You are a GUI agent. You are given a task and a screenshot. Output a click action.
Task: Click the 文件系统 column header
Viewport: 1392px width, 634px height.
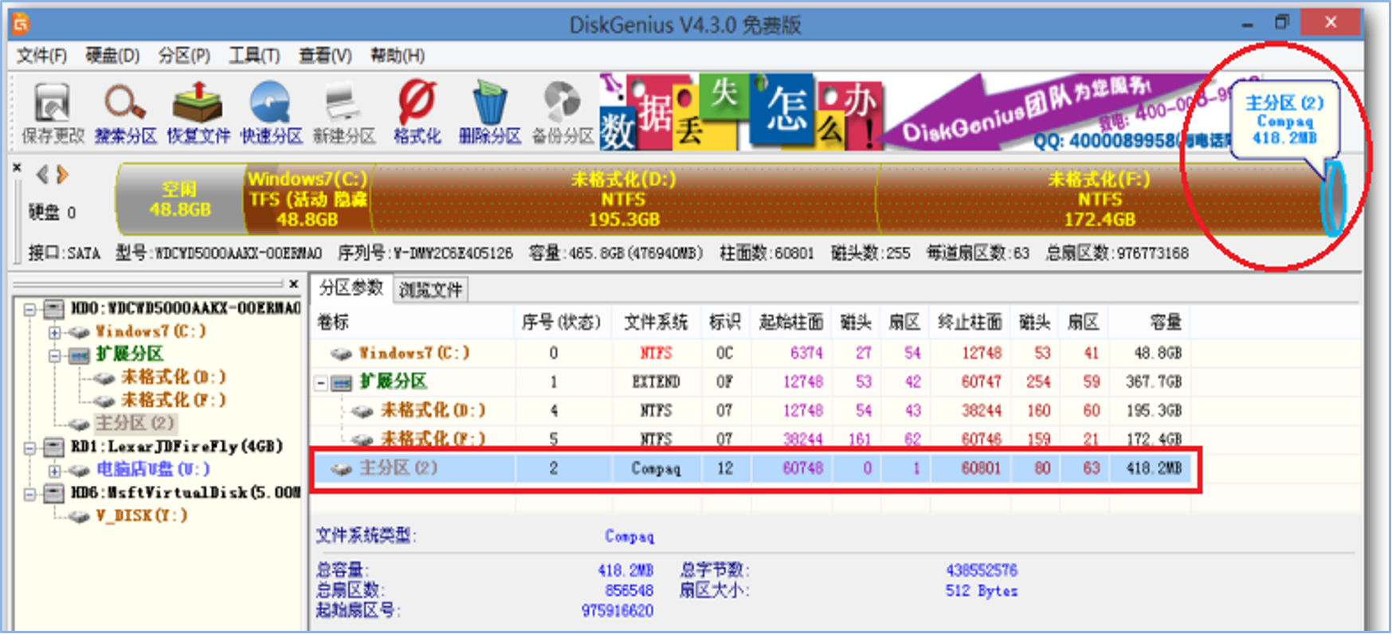pos(656,322)
